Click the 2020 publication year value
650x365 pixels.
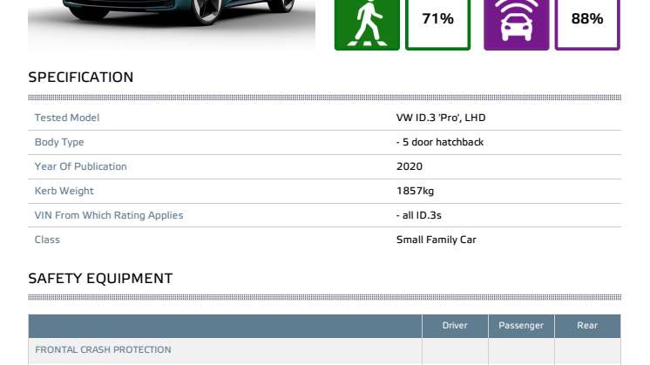pyautogui.click(x=410, y=166)
